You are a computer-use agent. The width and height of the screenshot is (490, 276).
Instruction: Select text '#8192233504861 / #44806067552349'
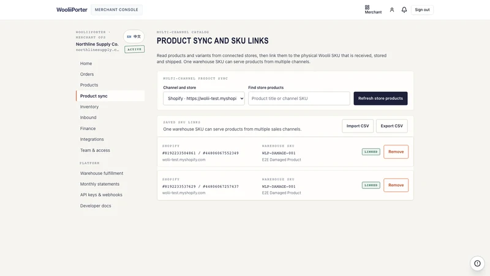(x=200, y=153)
